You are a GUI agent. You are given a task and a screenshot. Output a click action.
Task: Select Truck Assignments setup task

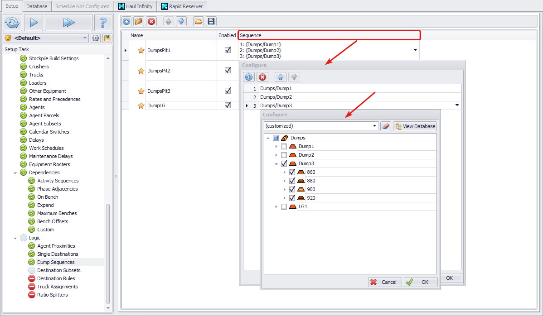[58, 287]
